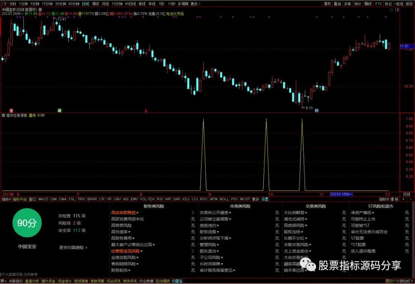
Task: Select the VOL-TDX indicator tab
Action: (148, 199)
